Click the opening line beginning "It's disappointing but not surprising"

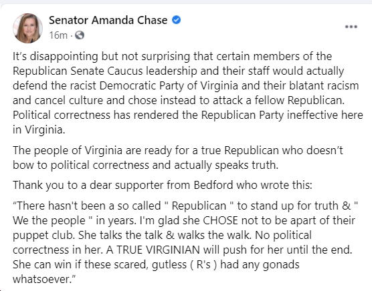tap(172, 57)
